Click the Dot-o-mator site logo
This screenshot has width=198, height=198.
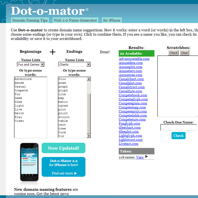[49, 11]
